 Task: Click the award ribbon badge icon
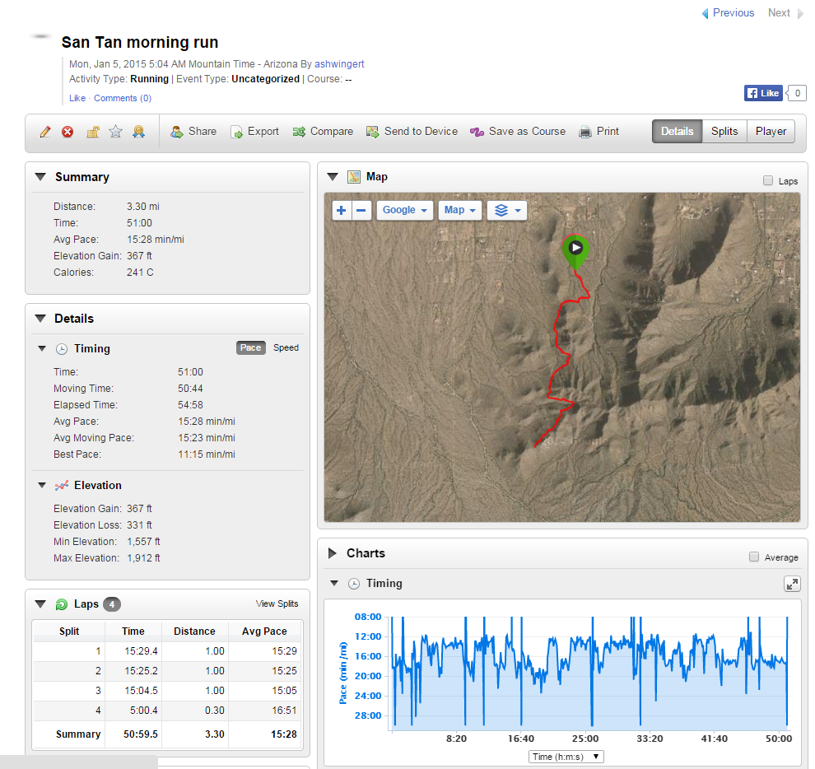click(x=139, y=132)
